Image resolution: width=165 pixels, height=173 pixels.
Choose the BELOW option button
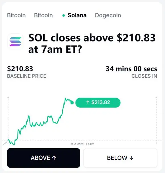[x=120, y=158]
